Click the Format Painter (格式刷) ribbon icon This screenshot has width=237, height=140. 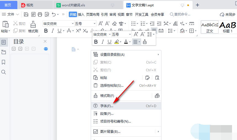tap(33, 27)
